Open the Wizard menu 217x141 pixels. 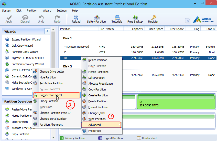tap(47, 11)
